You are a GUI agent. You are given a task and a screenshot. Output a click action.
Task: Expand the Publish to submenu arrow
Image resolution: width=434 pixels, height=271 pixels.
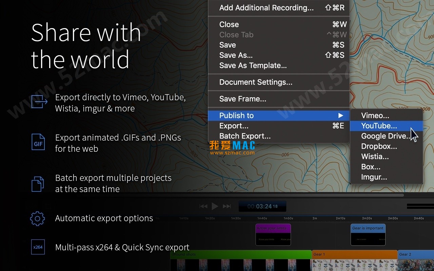[x=341, y=116]
